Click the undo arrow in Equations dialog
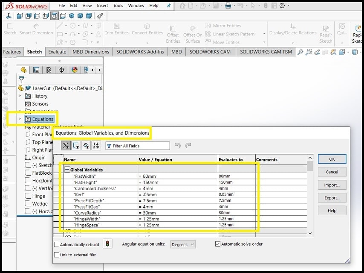Image resolution: width=364 pixels, height=273 pixels. (178, 145)
